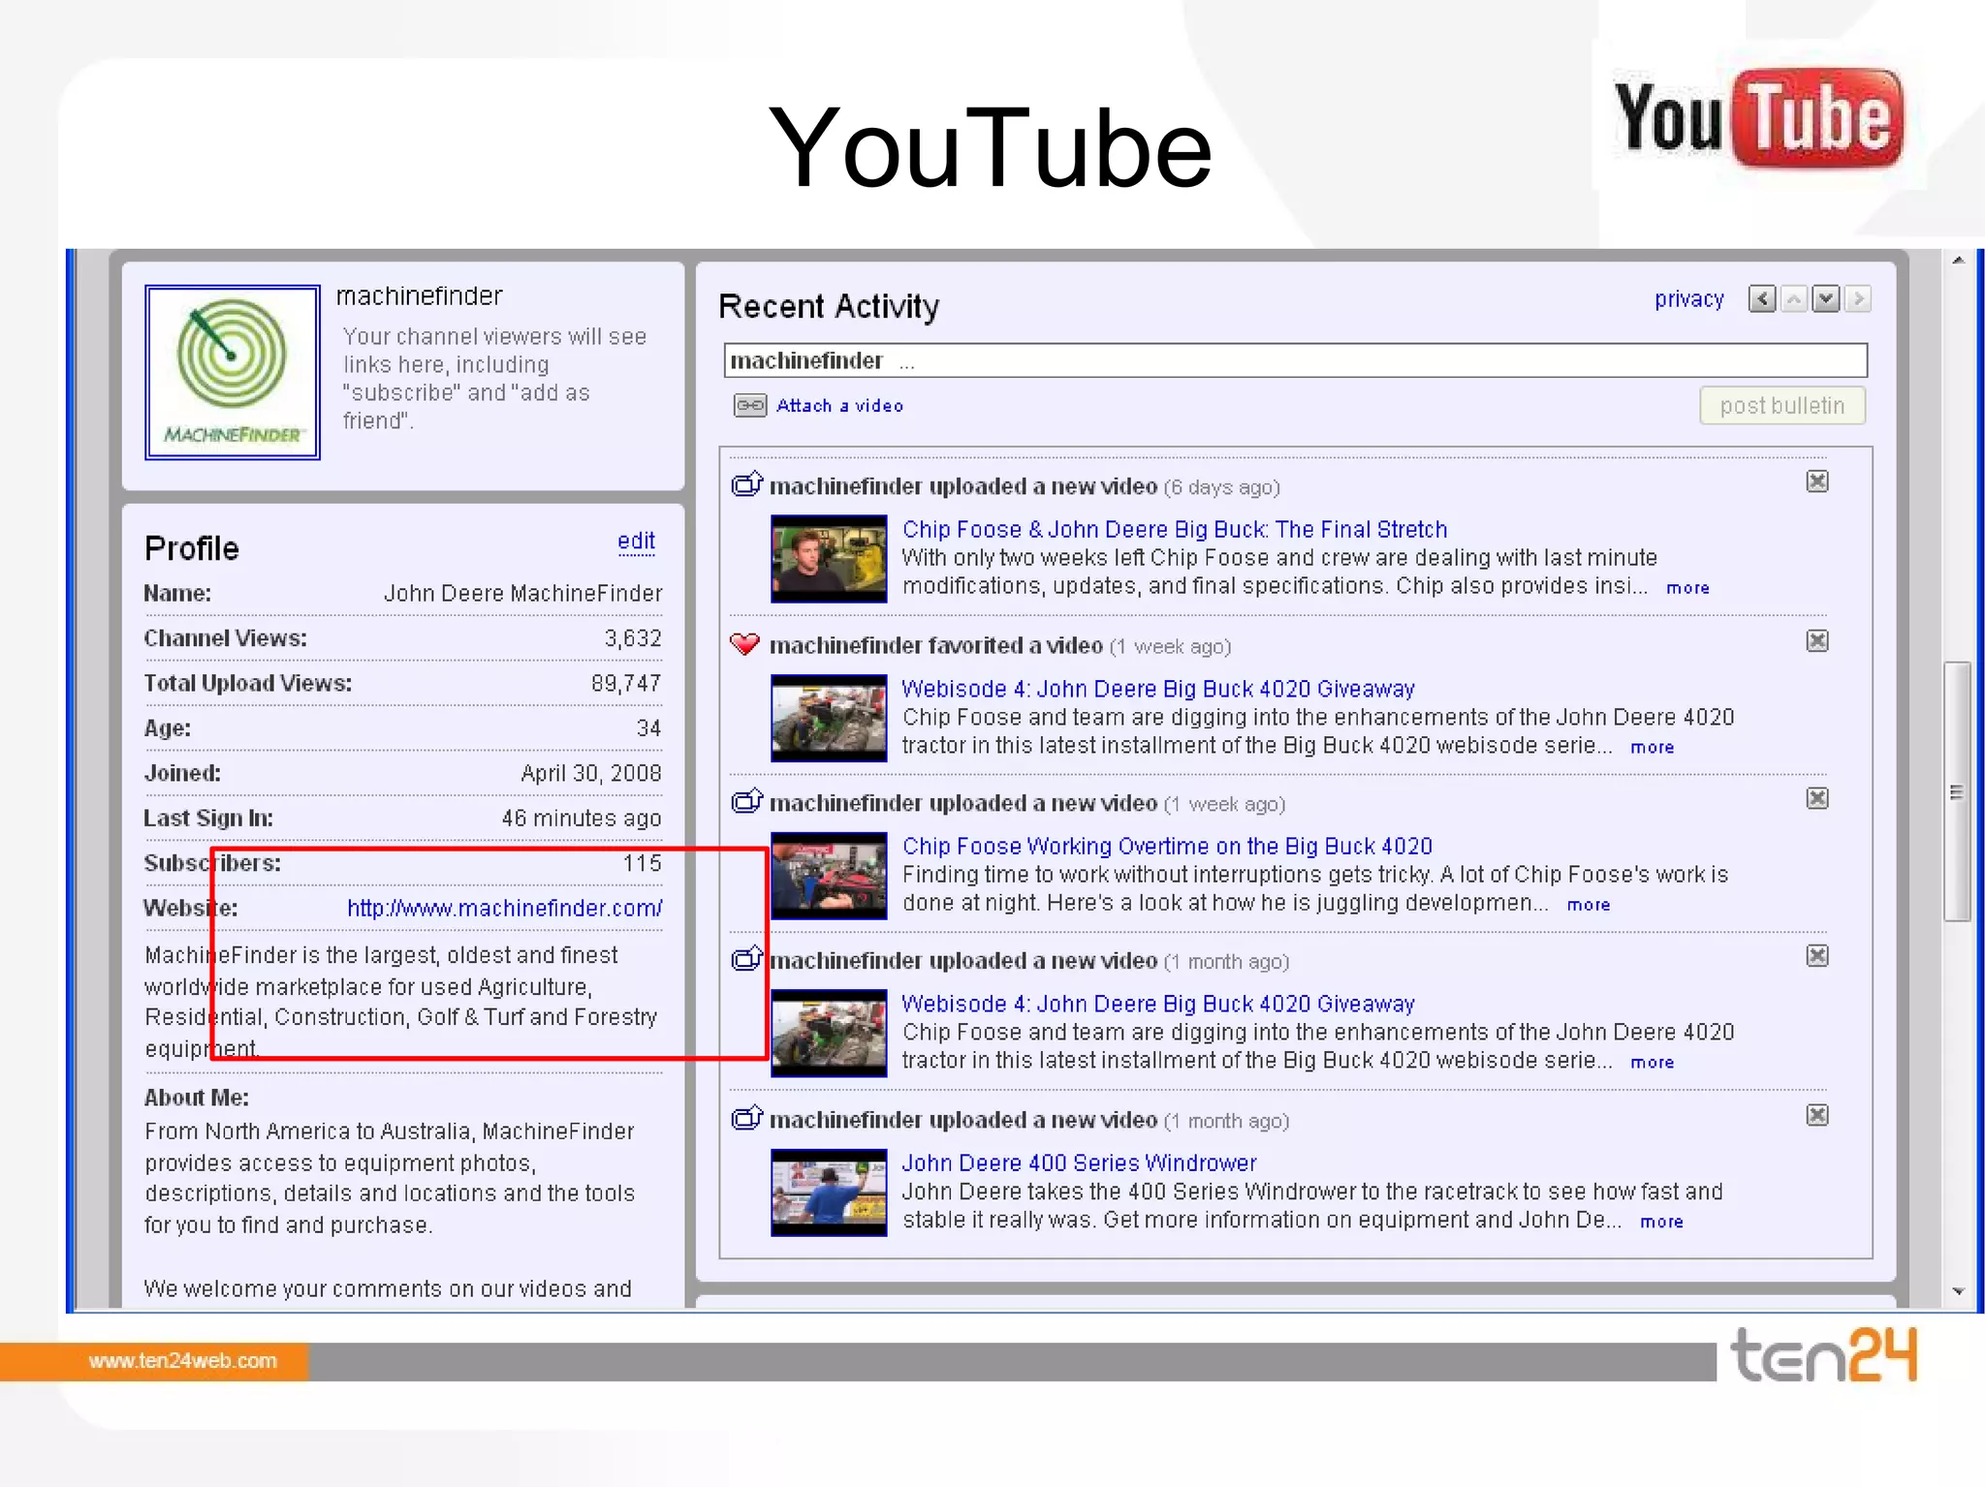Screen dimensions: 1985x1487
Task: Expand 'more' on Working Overtime description
Action: tap(1589, 905)
